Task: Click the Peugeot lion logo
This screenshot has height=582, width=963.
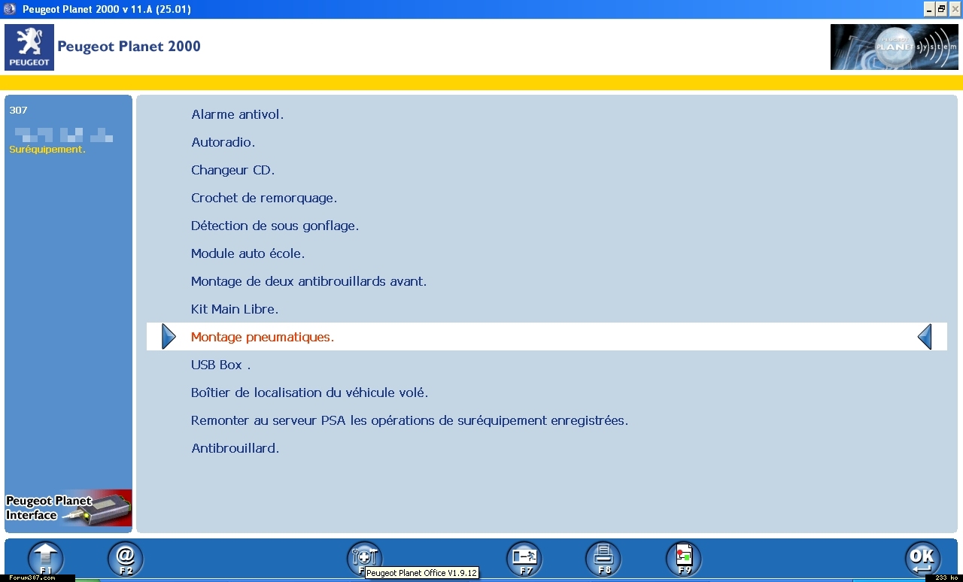Action: [x=29, y=47]
